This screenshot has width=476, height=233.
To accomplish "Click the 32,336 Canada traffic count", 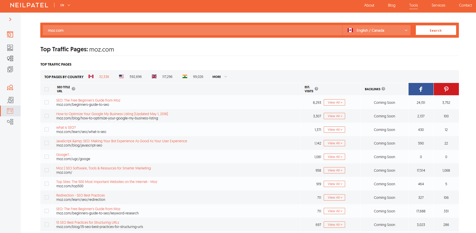I will click(x=104, y=77).
